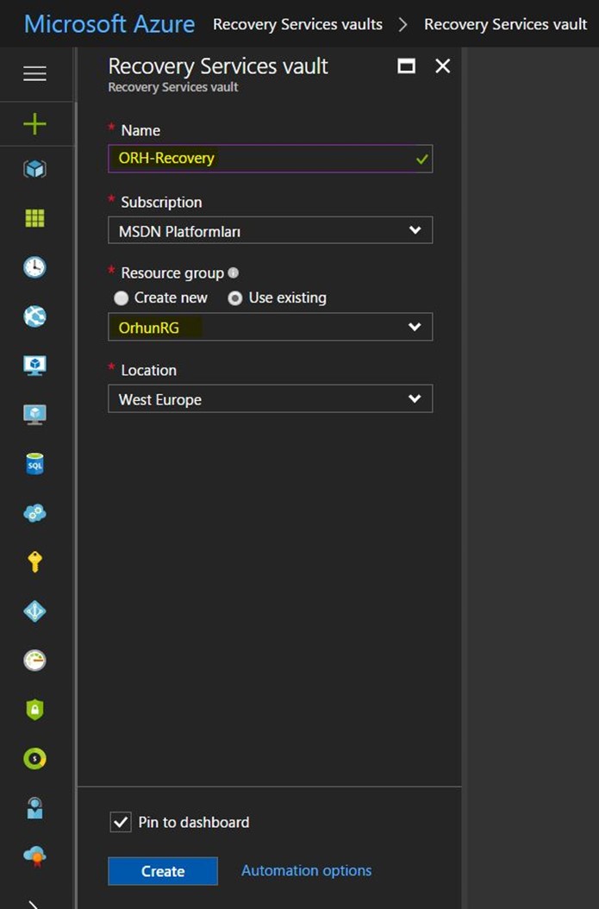Screen dimensions: 599x909
Task: Click the blue Create button
Action: coord(163,871)
